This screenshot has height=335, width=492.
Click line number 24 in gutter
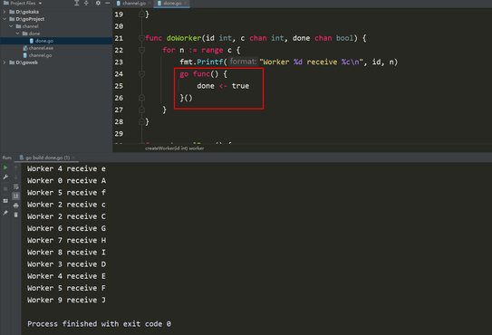coord(119,74)
